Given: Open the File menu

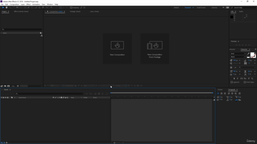Looking at the screenshot, I should [2, 4].
